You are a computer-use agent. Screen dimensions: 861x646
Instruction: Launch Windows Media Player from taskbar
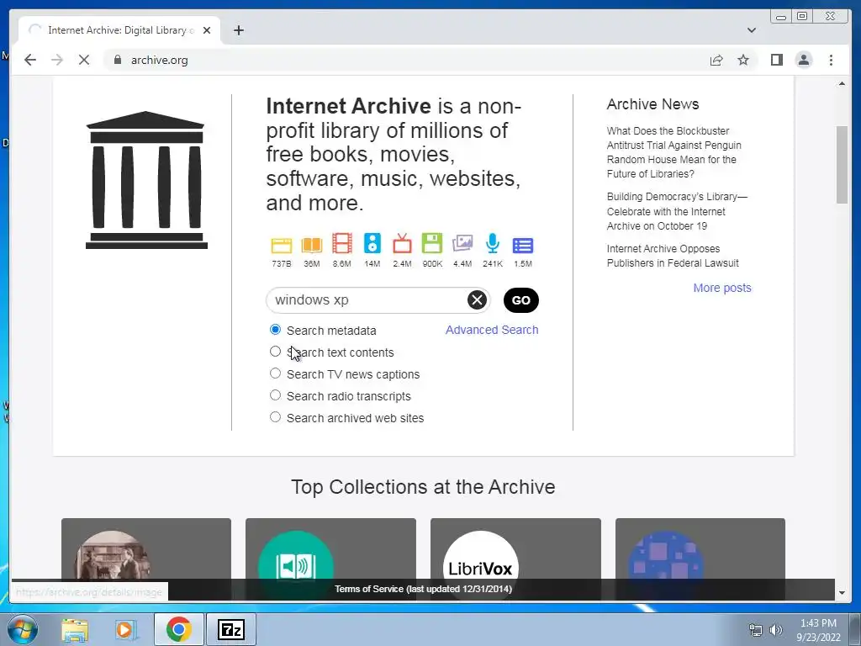[126, 629]
